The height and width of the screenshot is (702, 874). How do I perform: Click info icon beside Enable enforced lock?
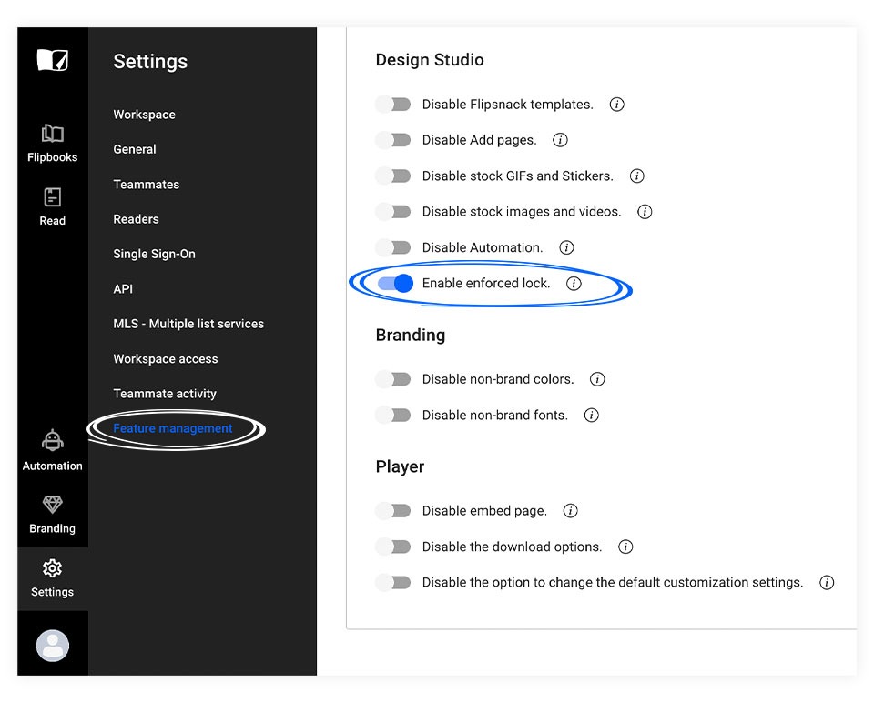click(x=574, y=284)
